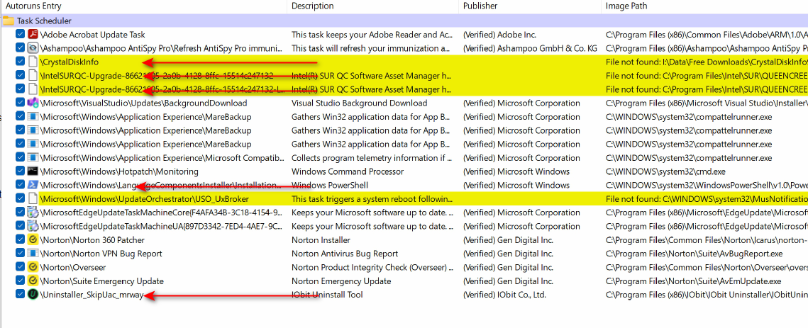Click the Norton Suite Emergency Update icon
Screen dimensions: 808x328
[33, 281]
